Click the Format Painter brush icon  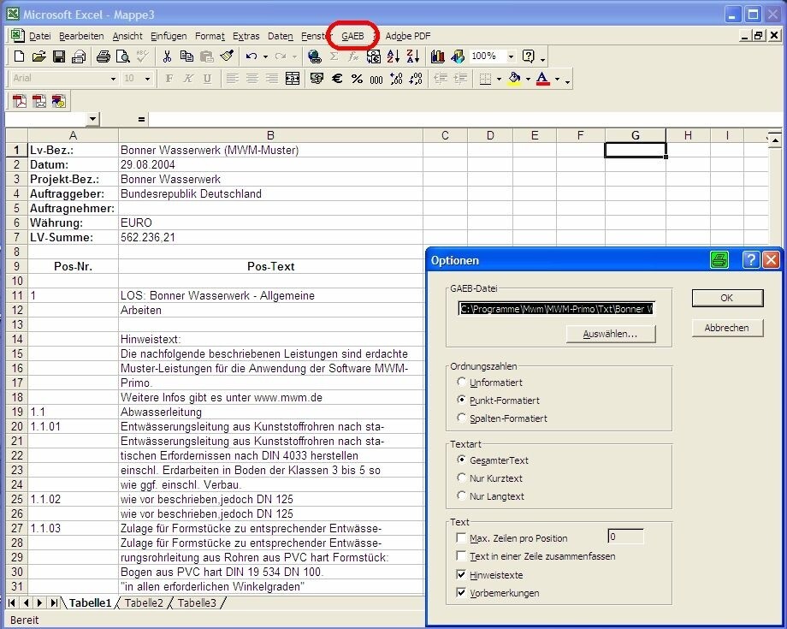pyautogui.click(x=227, y=56)
